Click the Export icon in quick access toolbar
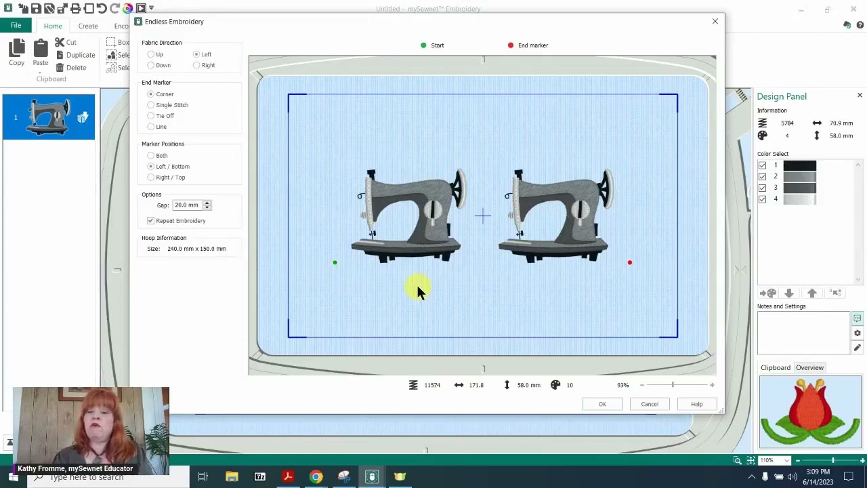 coord(62,9)
